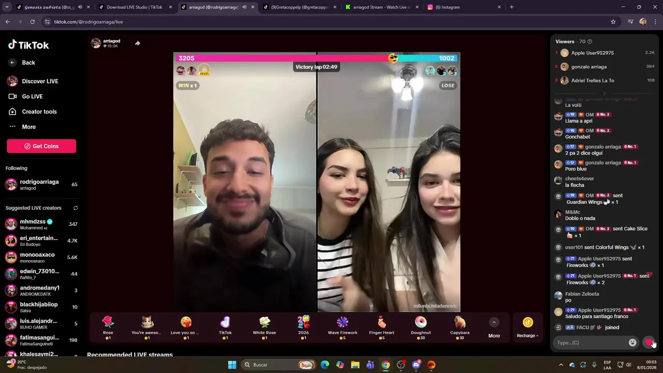Switch to Instagram browser tab
This screenshot has width=663, height=373.
pos(464,7)
